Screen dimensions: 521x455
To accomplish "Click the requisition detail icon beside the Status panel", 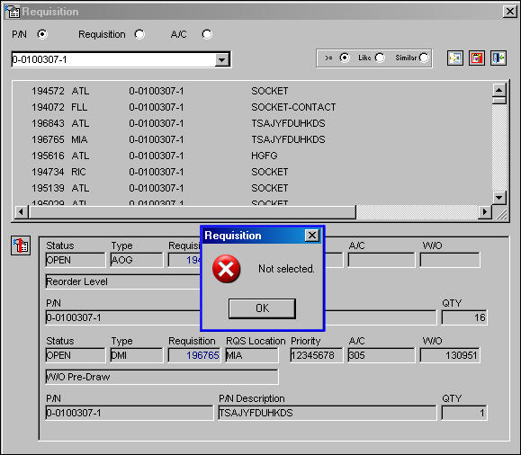I will (x=21, y=245).
